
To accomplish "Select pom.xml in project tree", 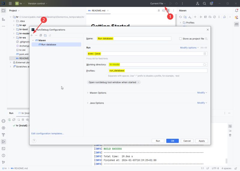I will [x=22, y=54].
